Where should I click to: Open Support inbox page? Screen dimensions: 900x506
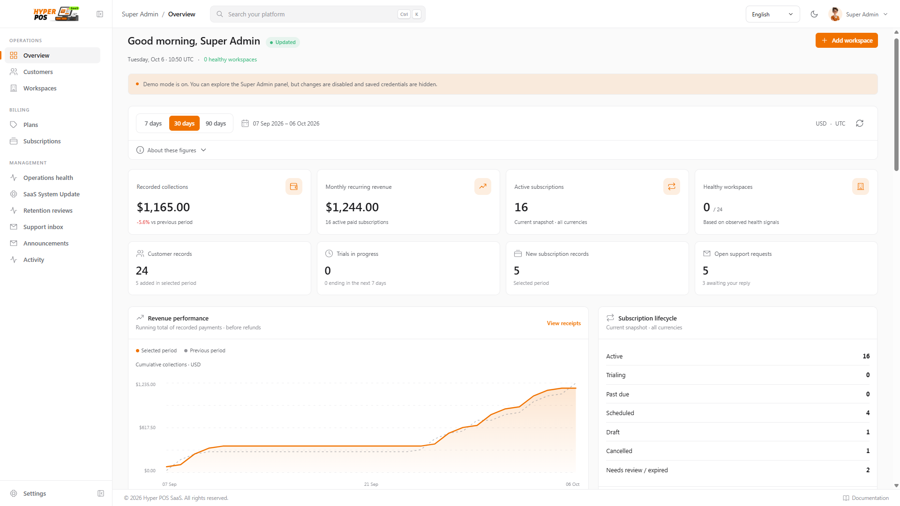pyautogui.click(x=52, y=227)
